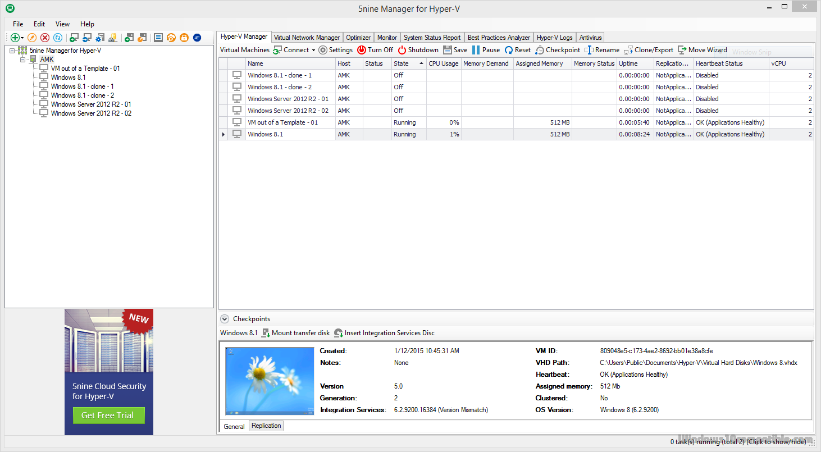This screenshot has height=452, width=821.
Task: Click the create new virtual machine icon
Action: [74, 38]
